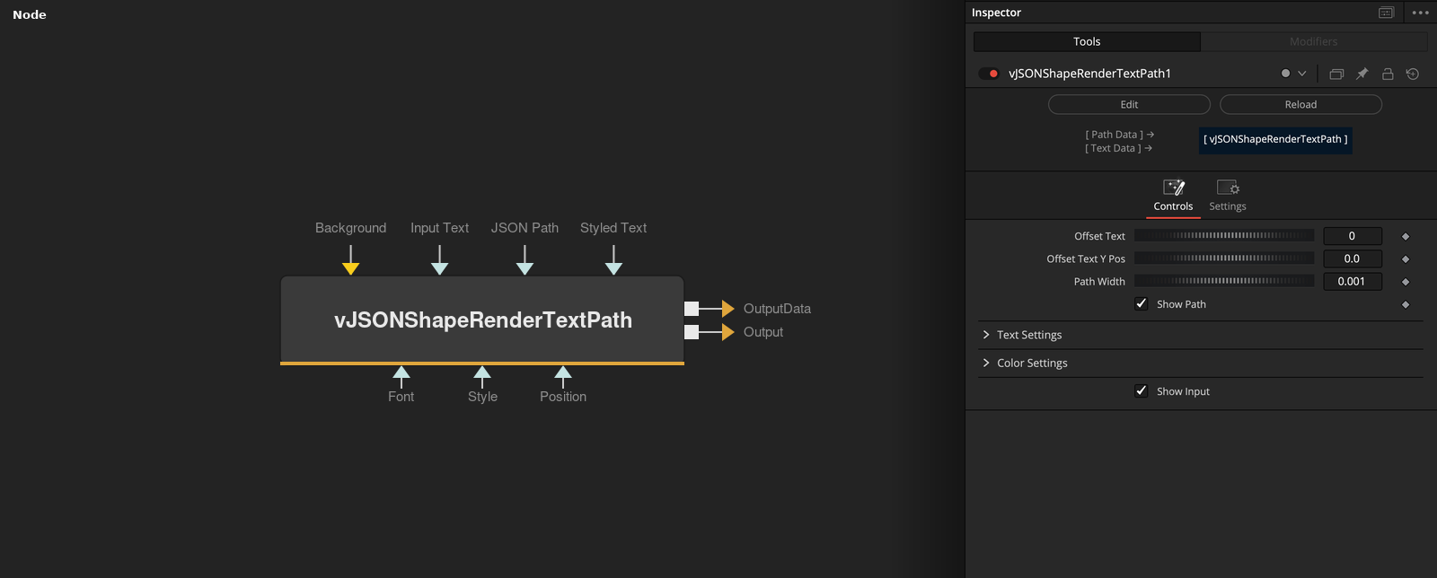Click the gray color dot in tool header
Image resolution: width=1437 pixels, height=578 pixels.
[1285, 74]
